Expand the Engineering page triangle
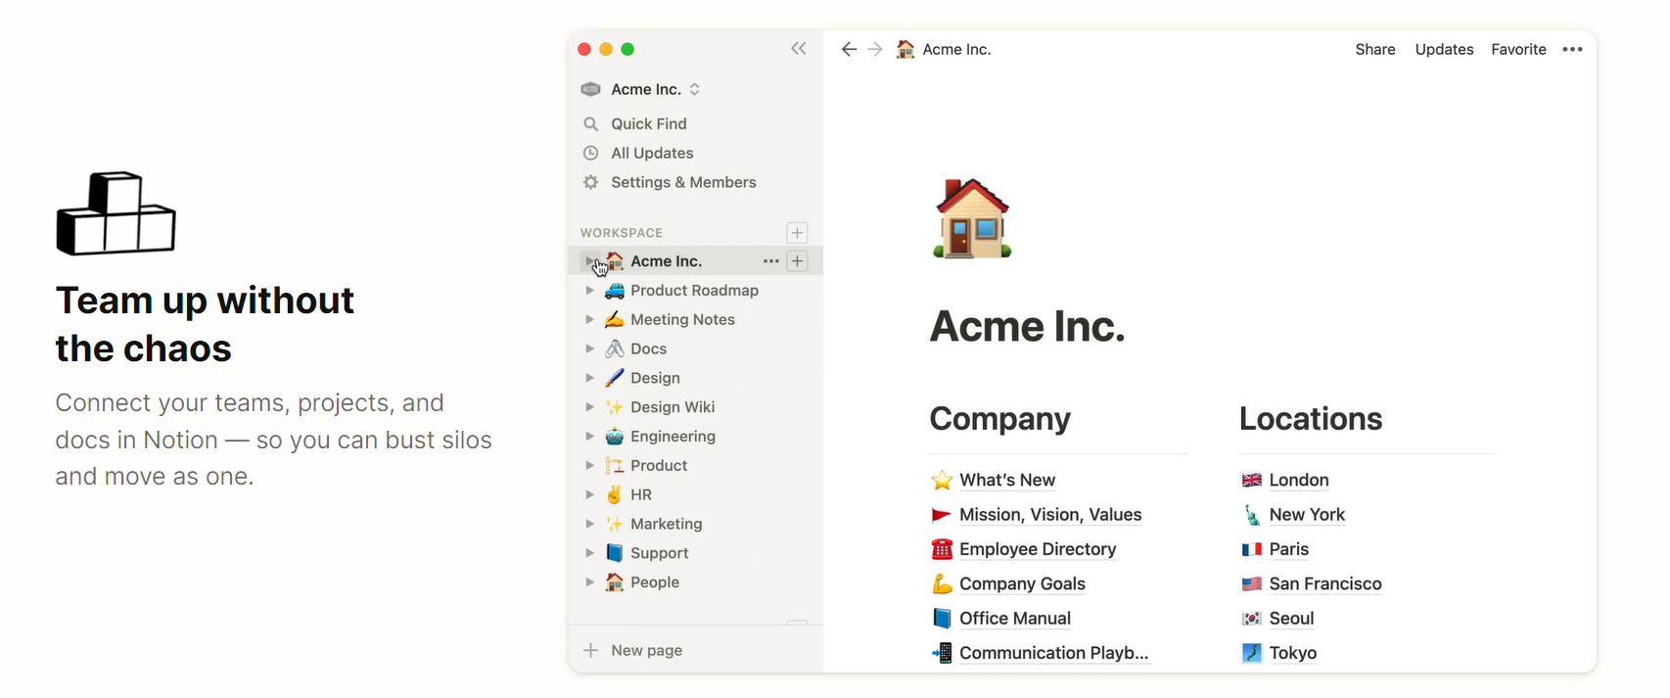Image resolution: width=1670 pixels, height=698 pixels. click(x=589, y=437)
